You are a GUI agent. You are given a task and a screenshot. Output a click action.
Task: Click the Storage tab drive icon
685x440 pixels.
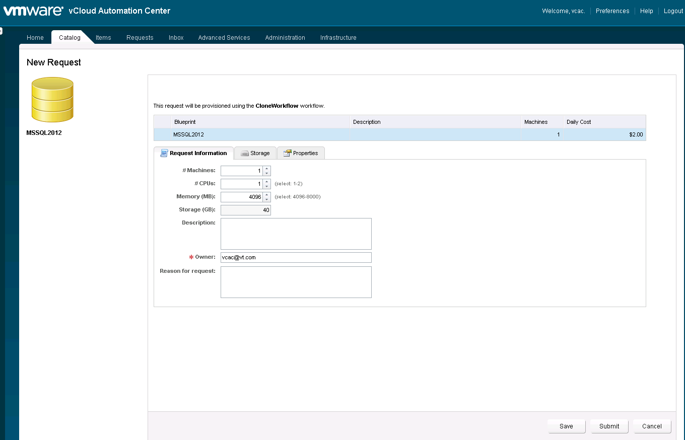[245, 153]
